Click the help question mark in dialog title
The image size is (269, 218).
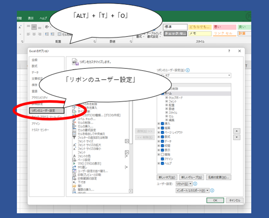[x=229, y=51]
